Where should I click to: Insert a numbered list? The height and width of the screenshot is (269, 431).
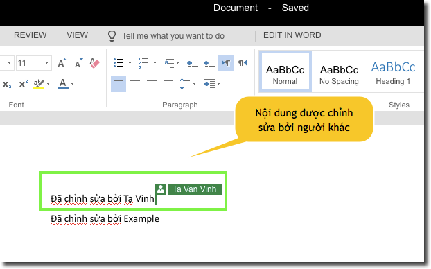tap(143, 62)
